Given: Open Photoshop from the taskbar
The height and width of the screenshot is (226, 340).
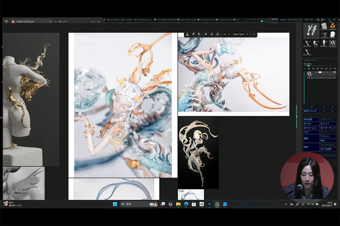Looking at the screenshot, I should tap(209, 204).
